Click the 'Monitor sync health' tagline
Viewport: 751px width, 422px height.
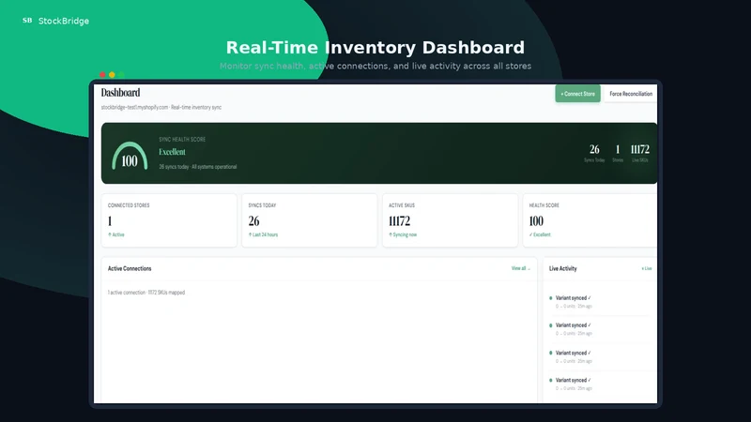(375, 66)
